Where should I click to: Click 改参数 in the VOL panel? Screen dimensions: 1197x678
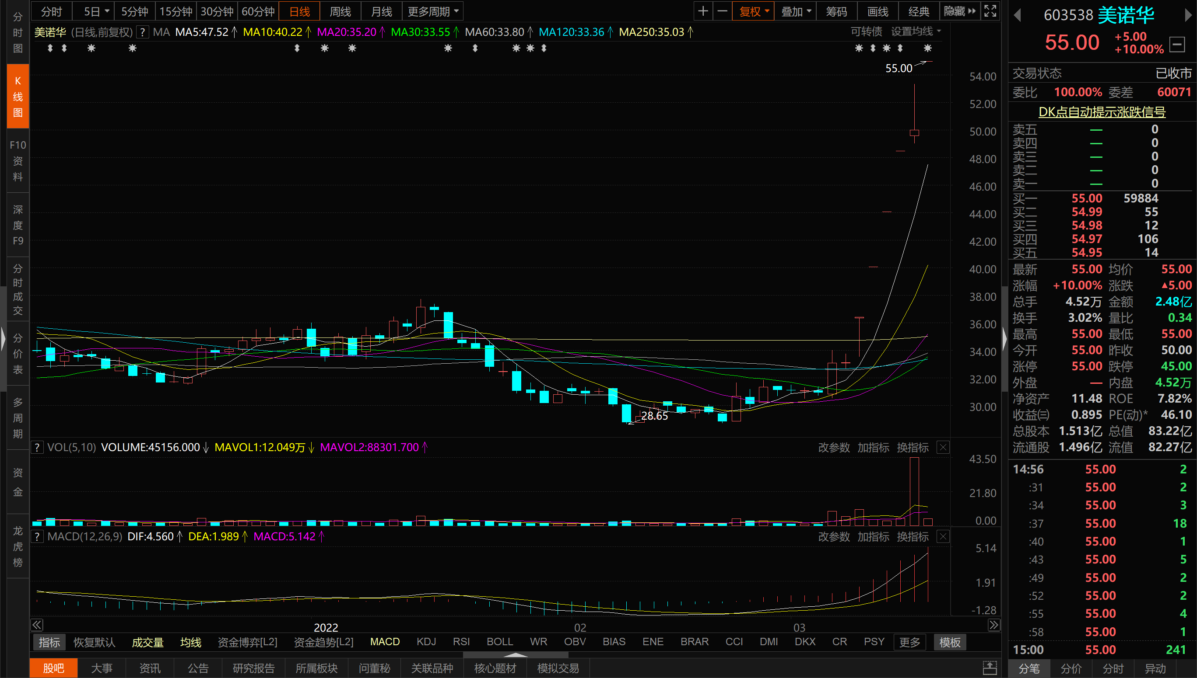coord(834,448)
